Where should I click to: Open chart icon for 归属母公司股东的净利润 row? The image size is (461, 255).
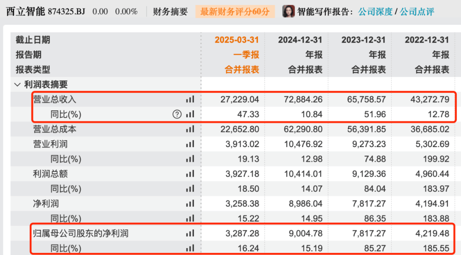(x=190, y=233)
